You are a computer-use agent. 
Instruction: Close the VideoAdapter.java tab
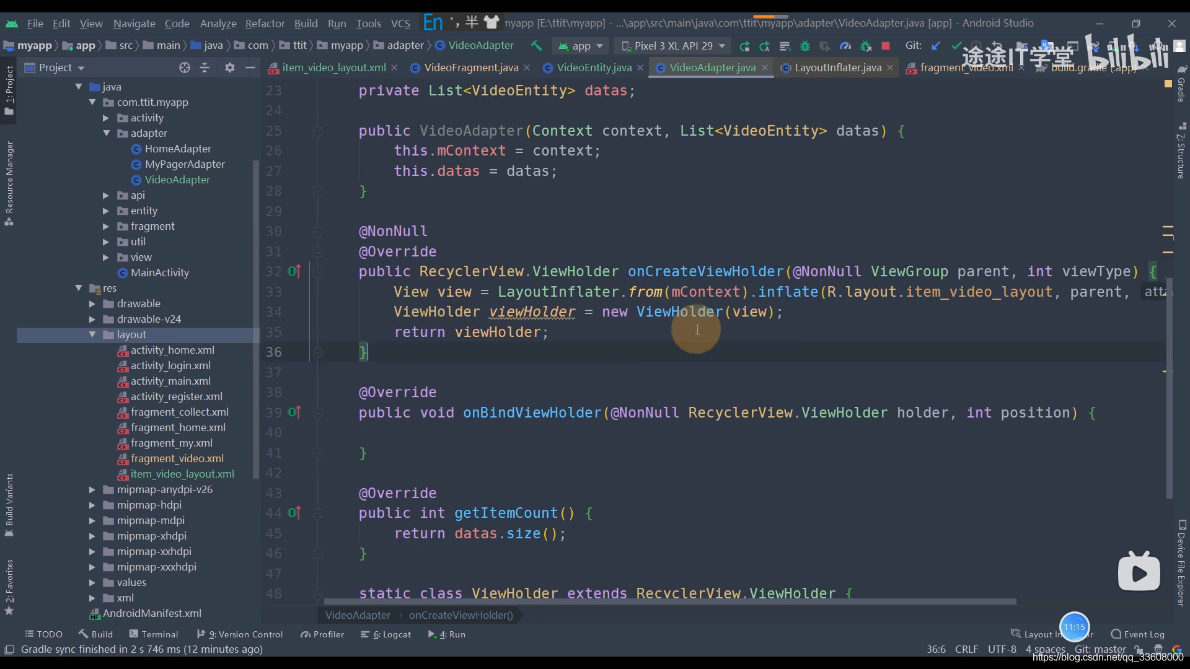point(765,68)
